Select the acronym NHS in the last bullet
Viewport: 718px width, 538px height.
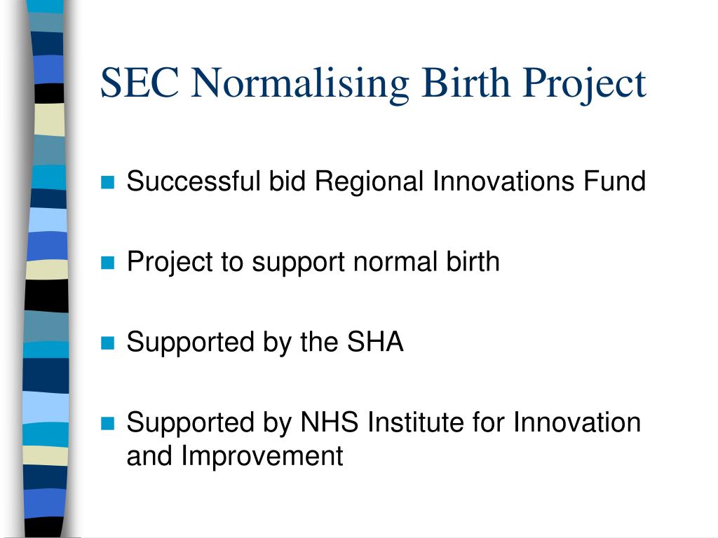tap(330, 422)
